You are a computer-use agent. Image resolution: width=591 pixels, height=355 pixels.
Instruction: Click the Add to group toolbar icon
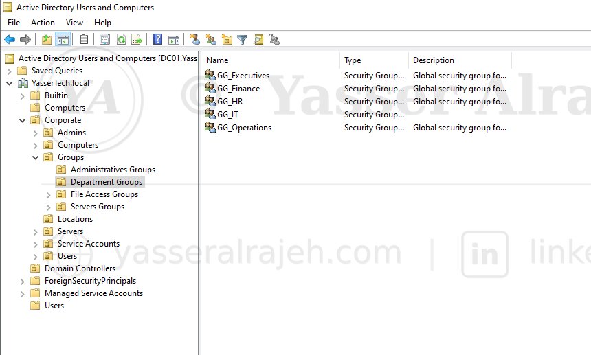pyautogui.click(x=274, y=39)
